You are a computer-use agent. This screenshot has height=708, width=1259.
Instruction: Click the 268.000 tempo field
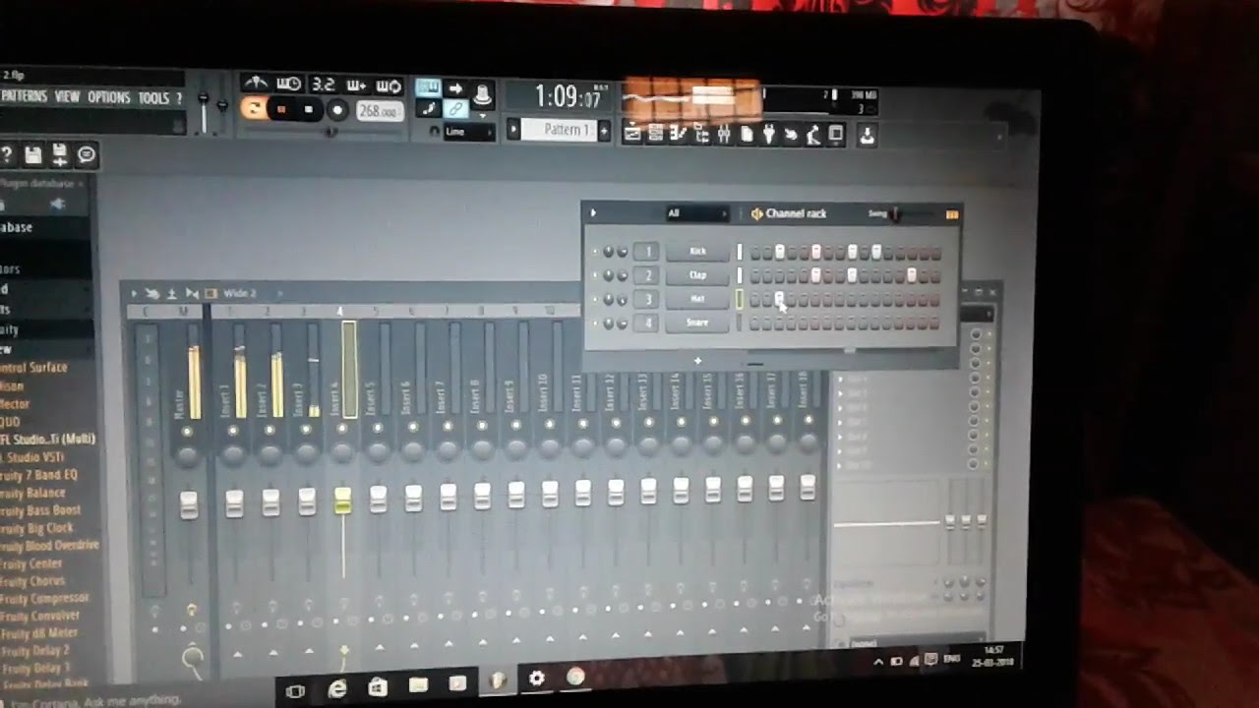(x=378, y=112)
